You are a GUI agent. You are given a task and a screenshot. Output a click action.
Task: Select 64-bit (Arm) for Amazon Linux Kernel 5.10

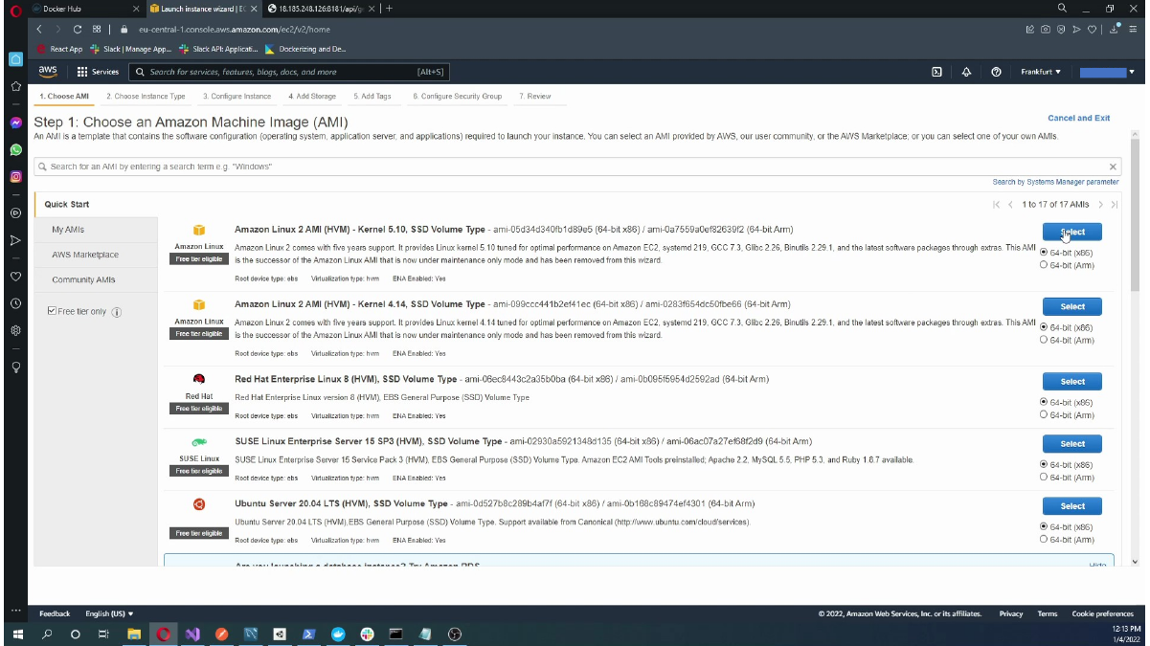1044,265
